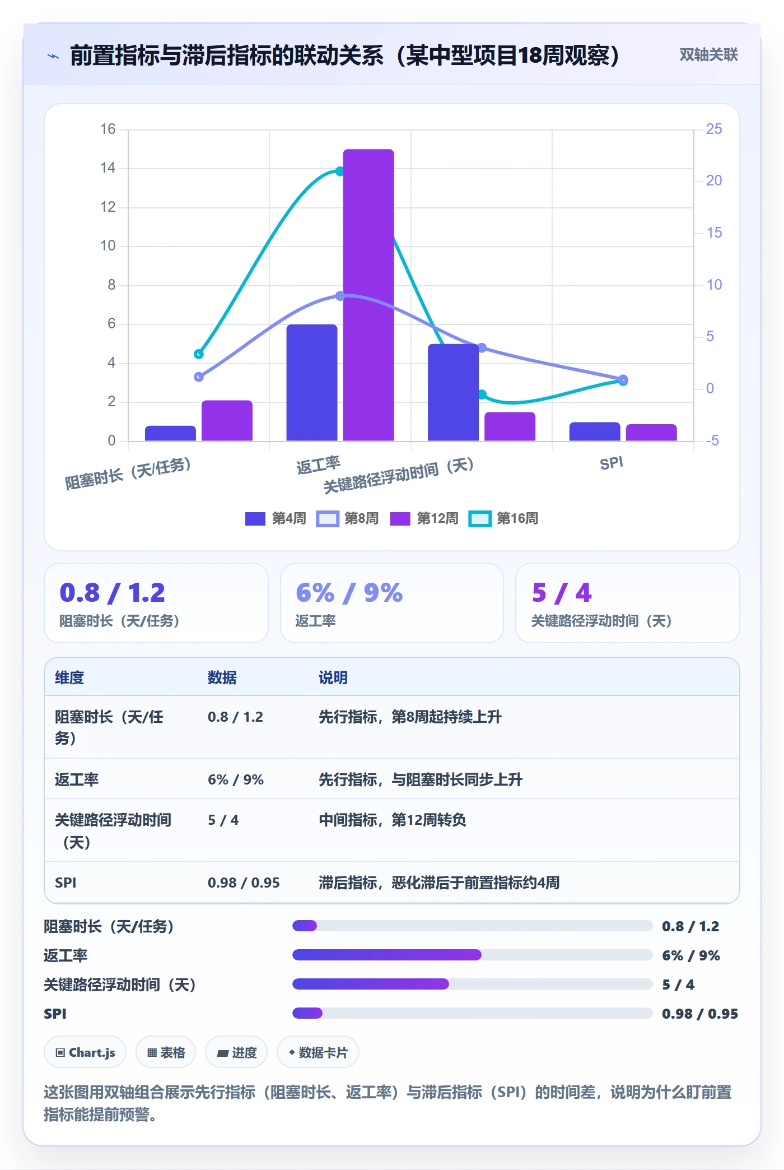Click the blue 返工率 第4周 bar

[312, 383]
